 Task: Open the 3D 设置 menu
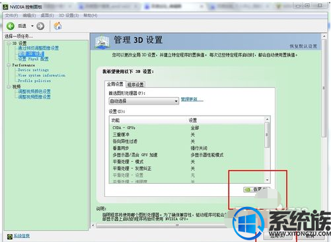69,15
